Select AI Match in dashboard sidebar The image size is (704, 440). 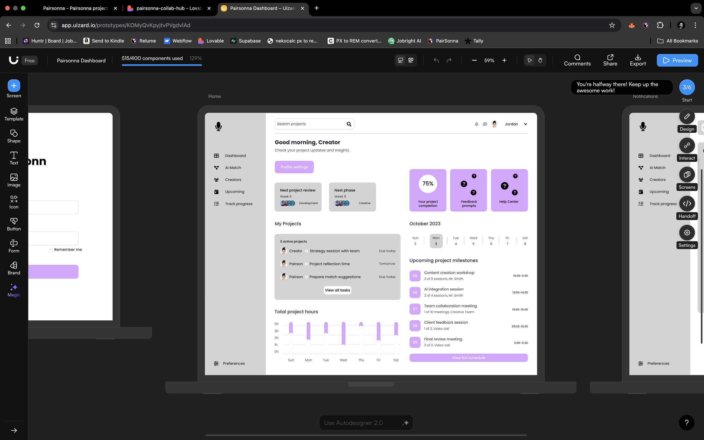(x=233, y=167)
